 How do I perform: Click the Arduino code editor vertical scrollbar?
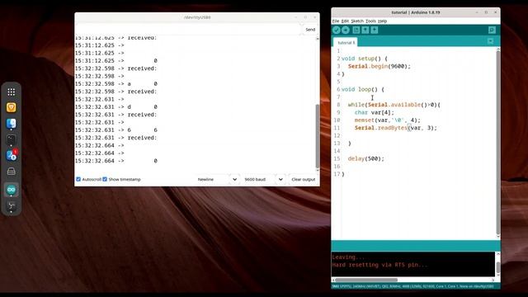pos(498,143)
